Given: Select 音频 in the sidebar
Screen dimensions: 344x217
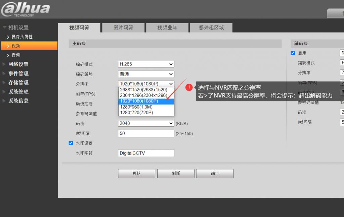Looking at the screenshot, I should point(15,55).
